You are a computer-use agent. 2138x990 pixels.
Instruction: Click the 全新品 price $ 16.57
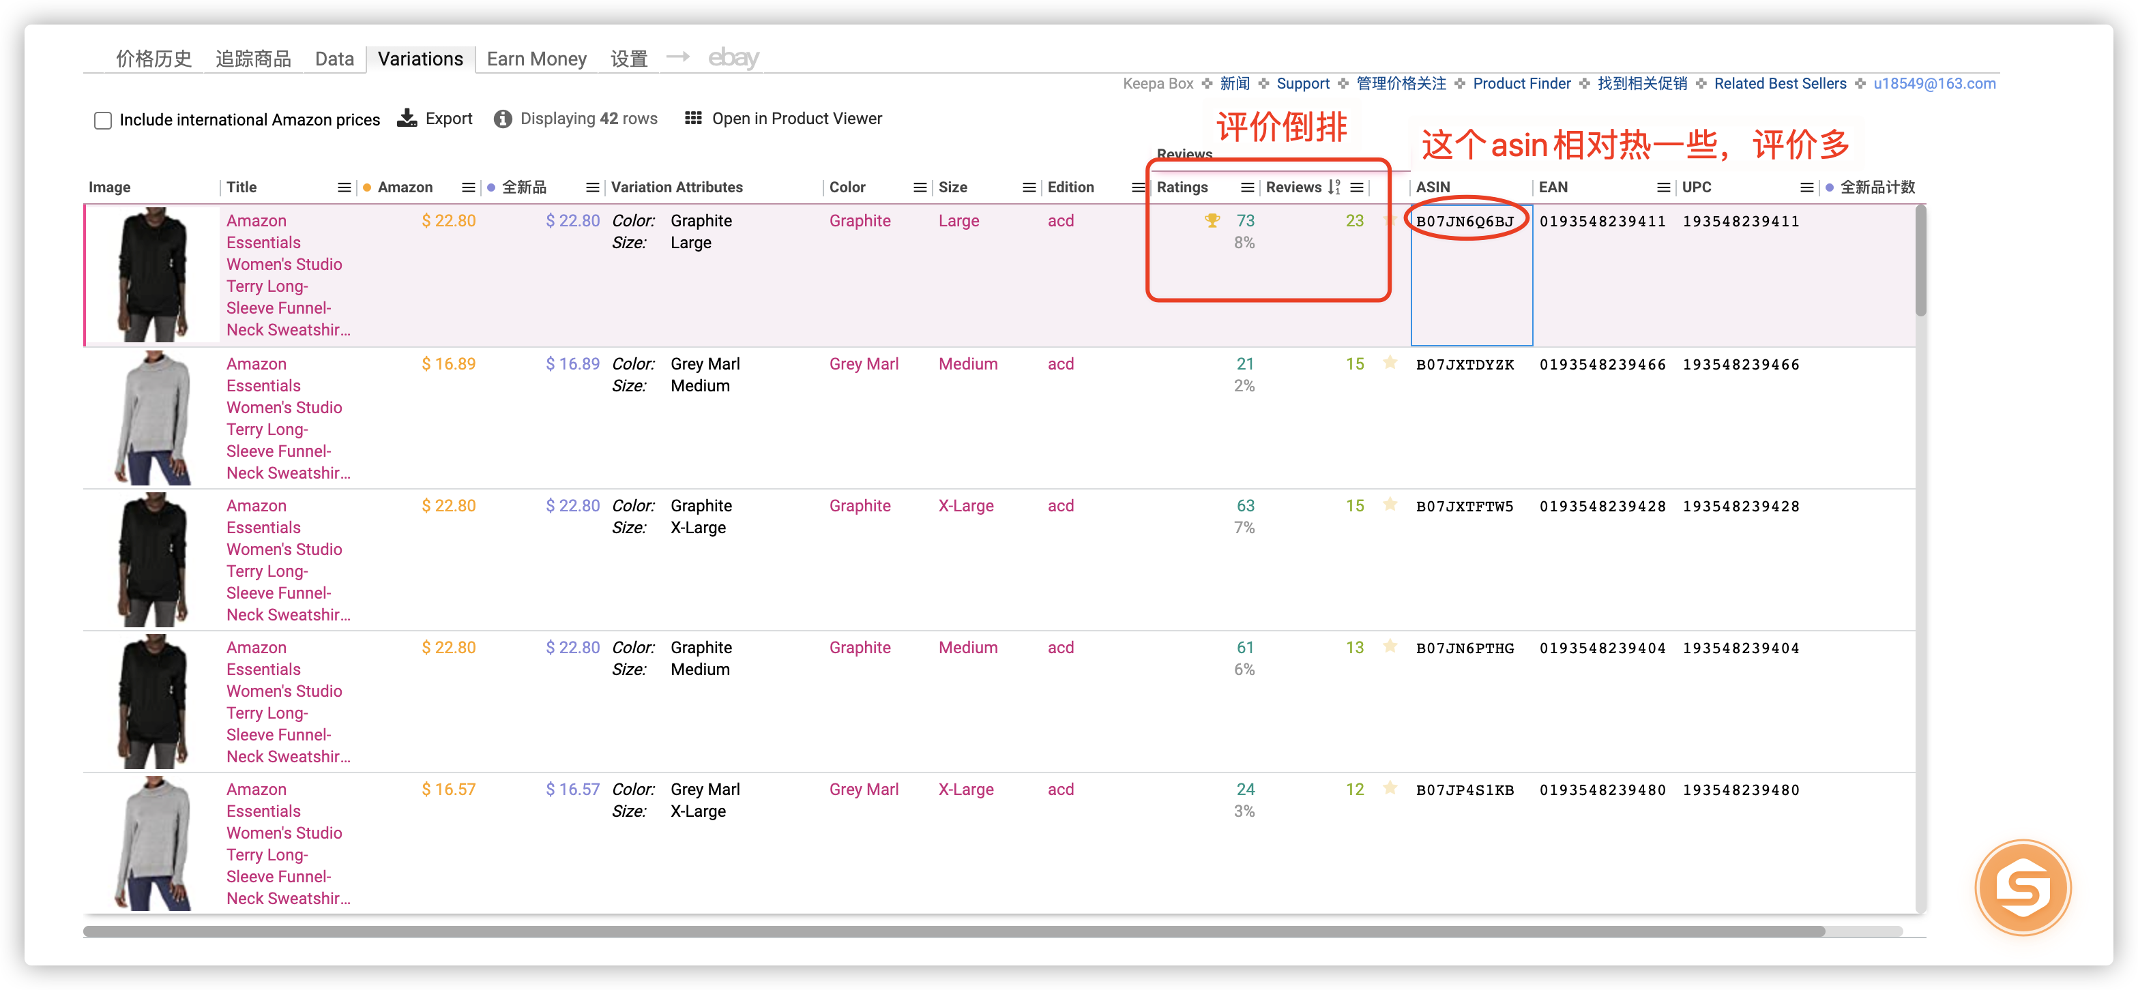pos(572,790)
